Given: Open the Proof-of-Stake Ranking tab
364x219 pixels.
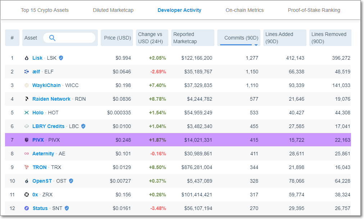Looking at the screenshot, I should click(314, 10).
